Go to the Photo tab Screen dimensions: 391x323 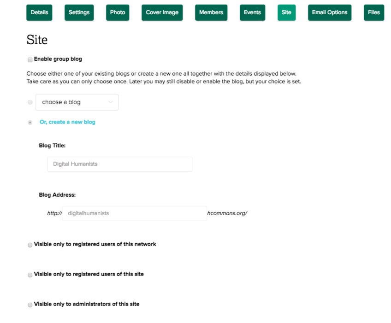pyautogui.click(x=117, y=12)
